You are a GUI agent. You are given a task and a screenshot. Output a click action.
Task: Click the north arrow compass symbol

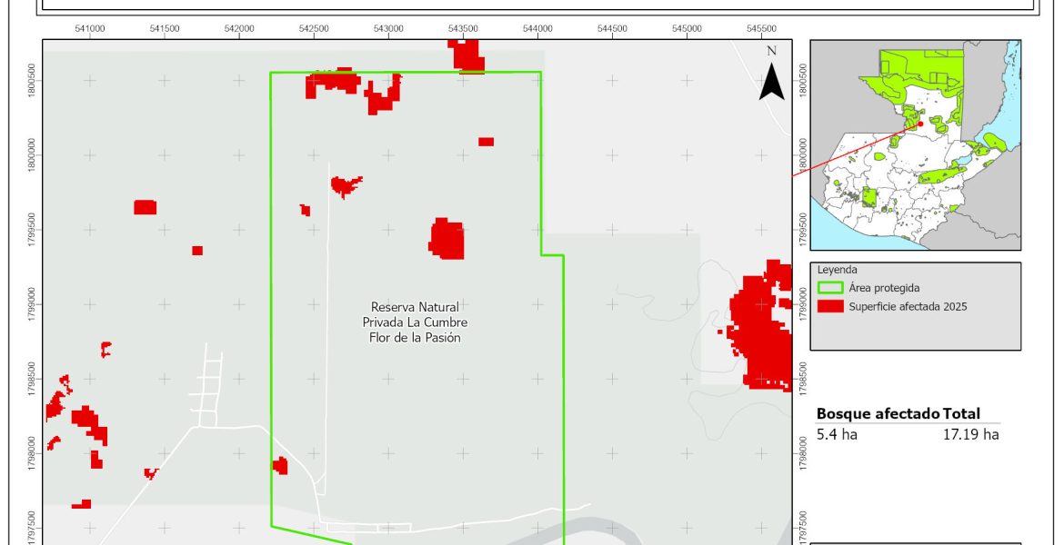[771, 82]
